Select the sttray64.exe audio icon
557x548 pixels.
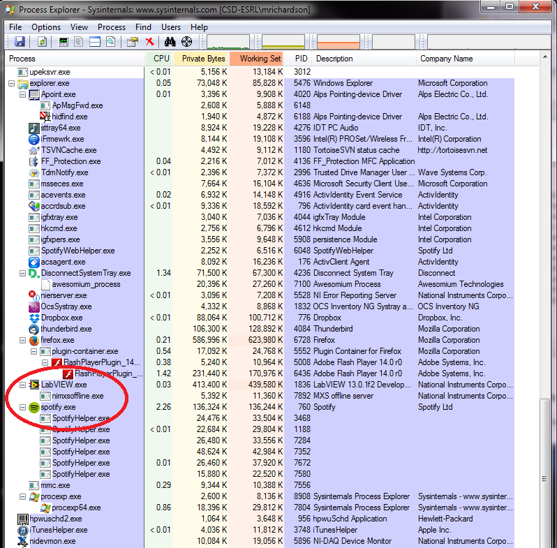[x=34, y=128]
